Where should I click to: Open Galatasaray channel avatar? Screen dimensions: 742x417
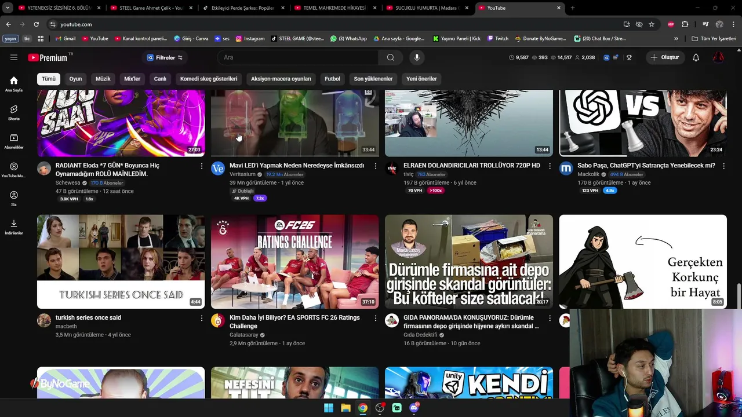(x=218, y=321)
